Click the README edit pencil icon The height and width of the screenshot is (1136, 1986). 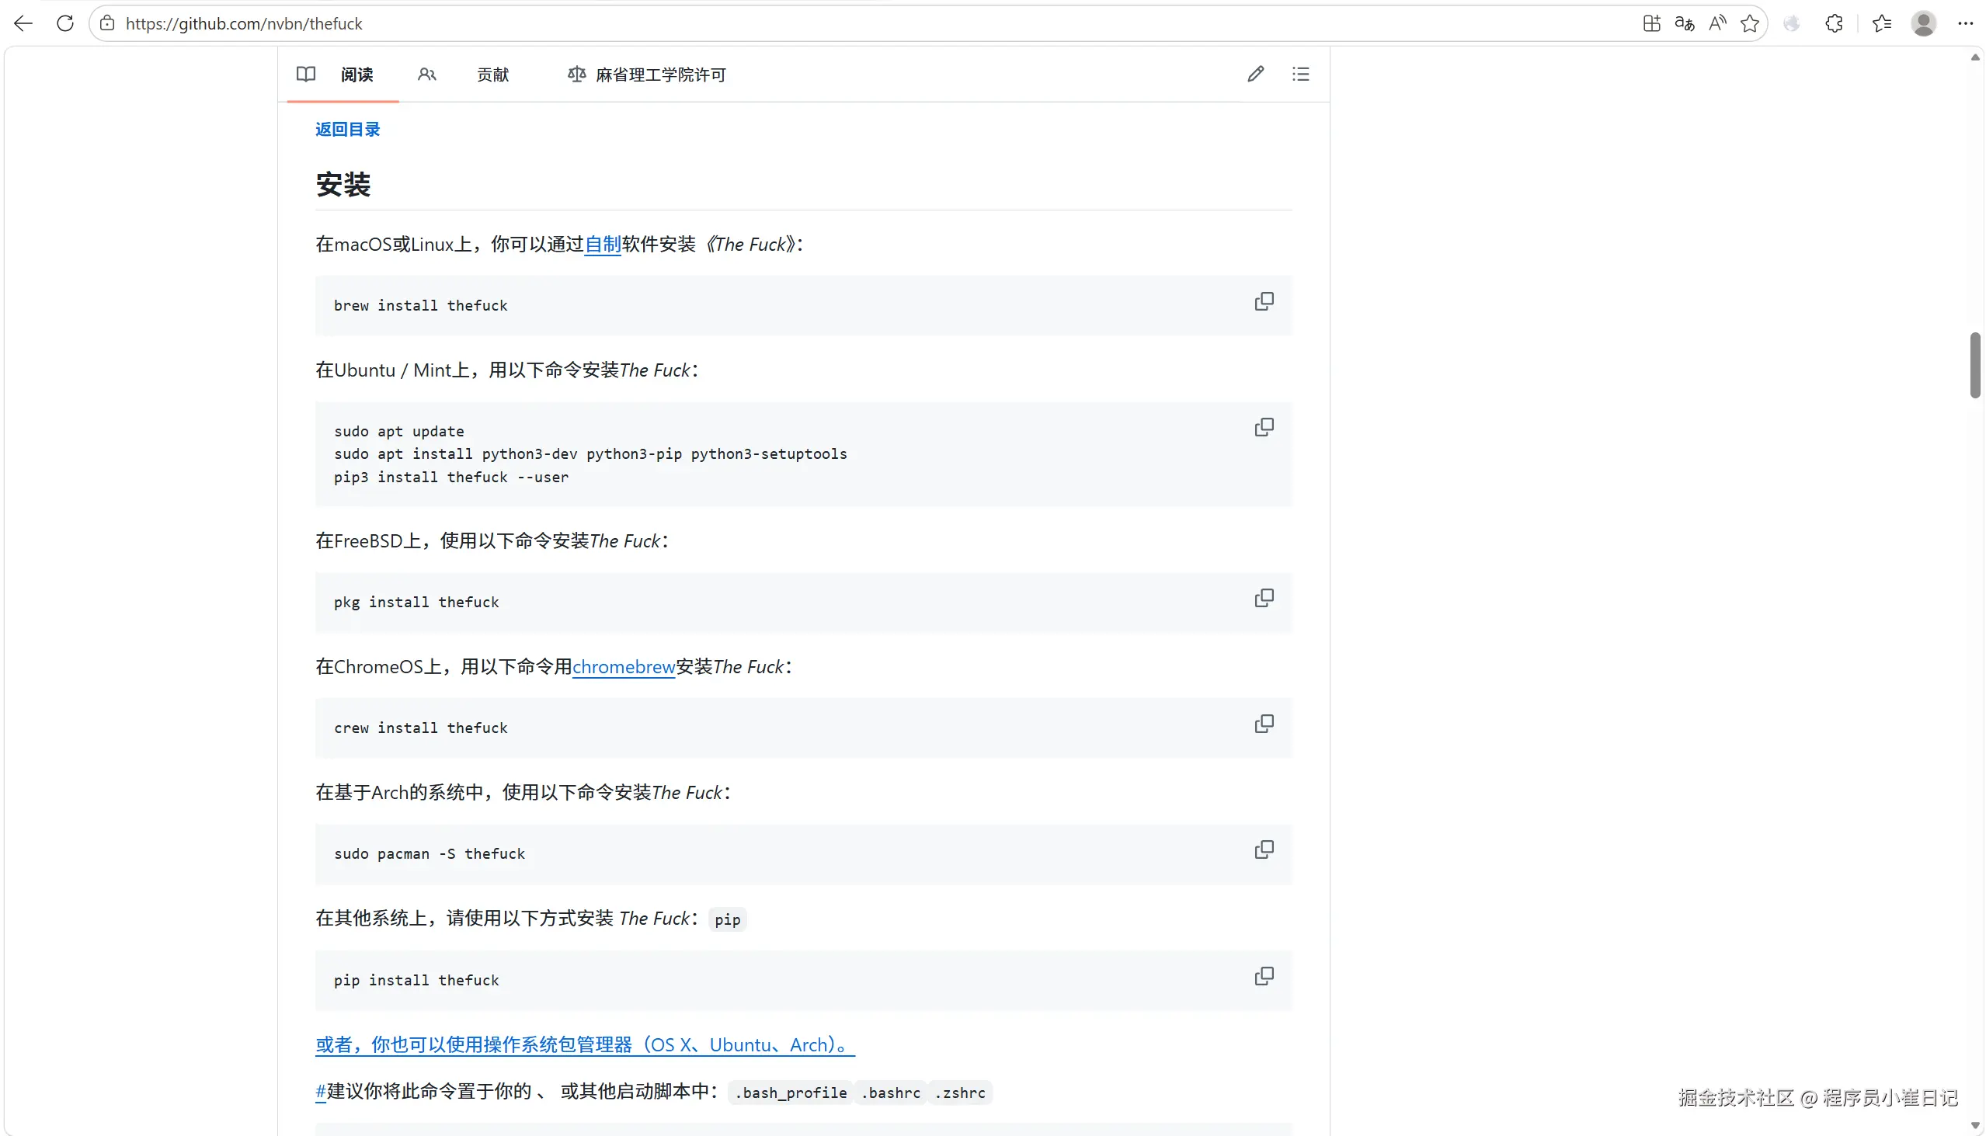pos(1255,74)
